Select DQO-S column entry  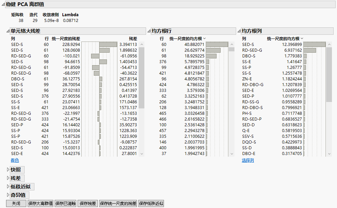coord(249,142)
